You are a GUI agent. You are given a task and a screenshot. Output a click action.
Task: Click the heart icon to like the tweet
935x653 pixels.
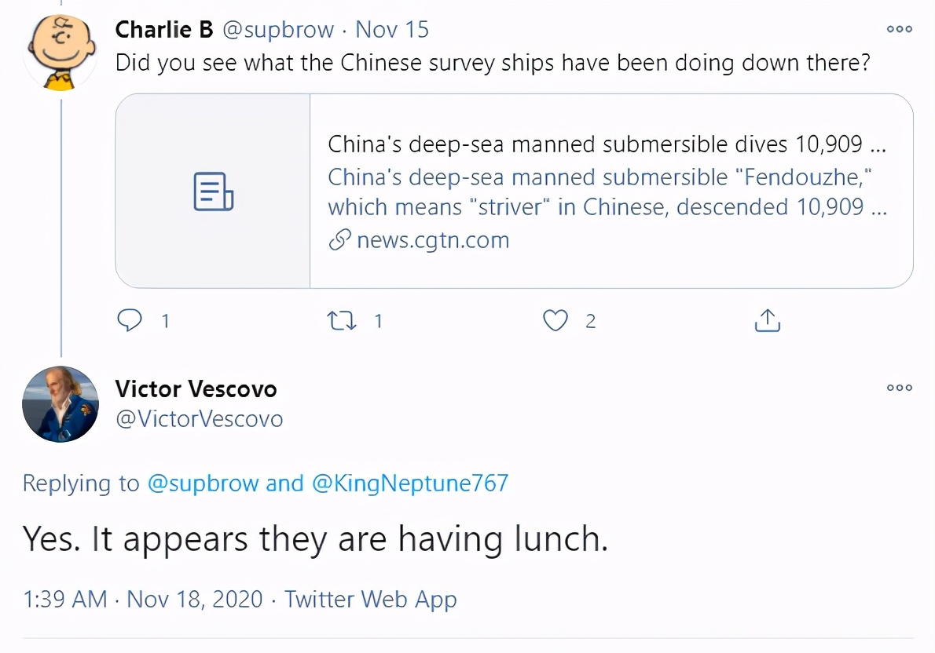point(555,320)
